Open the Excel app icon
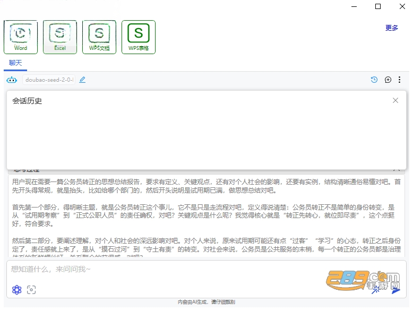This screenshot has width=413, height=311. coord(60,37)
